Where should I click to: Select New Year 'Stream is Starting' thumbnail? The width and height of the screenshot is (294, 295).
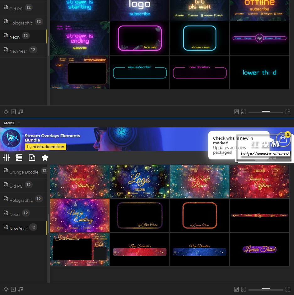coord(80,181)
